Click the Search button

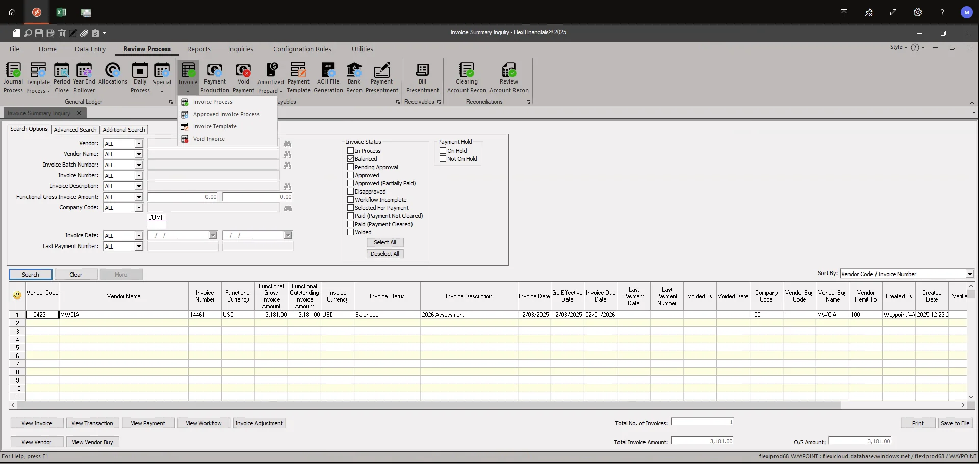point(31,274)
